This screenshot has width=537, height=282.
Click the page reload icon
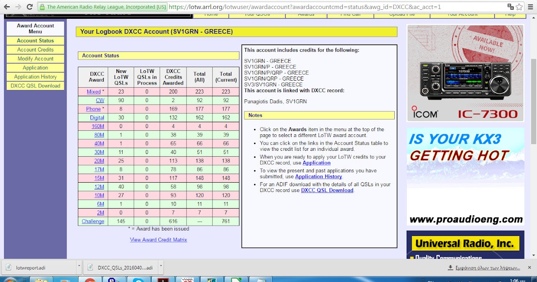click(x=29, y=7)
